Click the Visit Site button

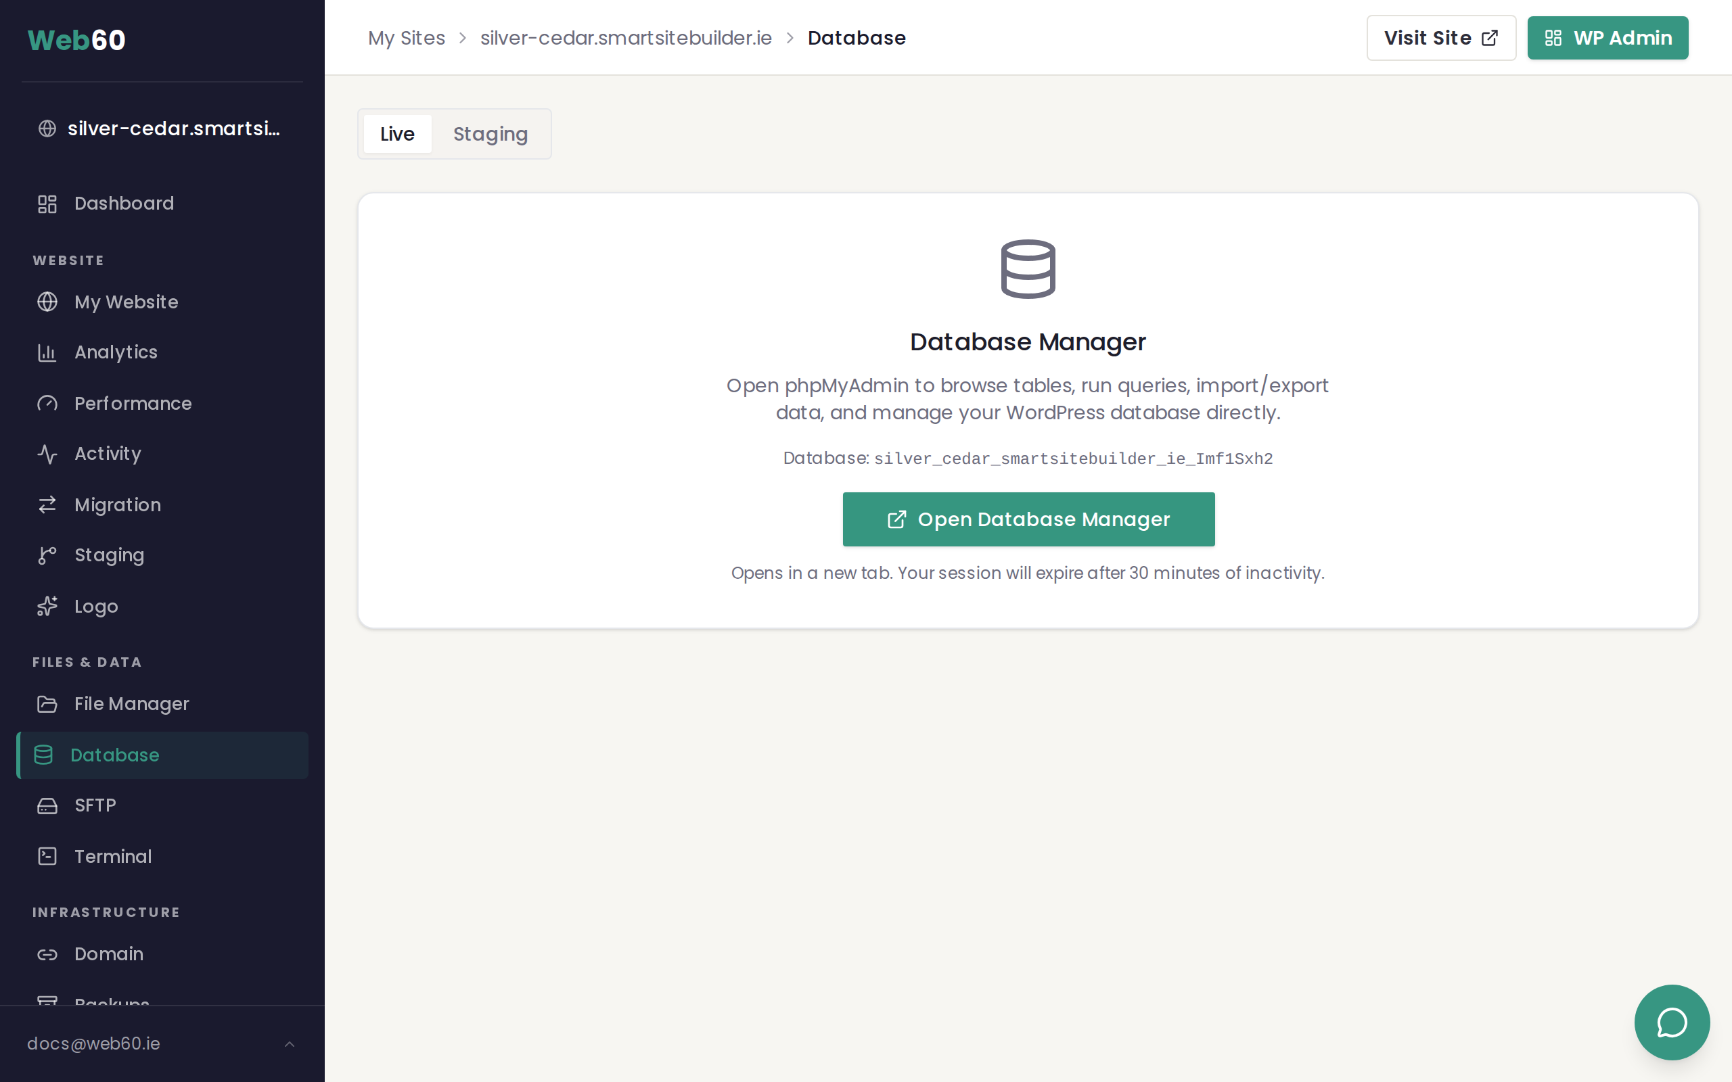tap(1440, 38)
